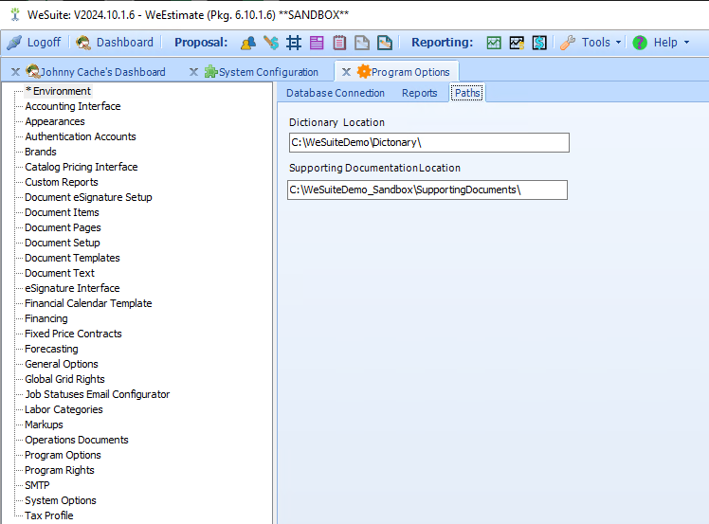Open the Reports sub-tab
709x524 pixels.
pos(419,93)
